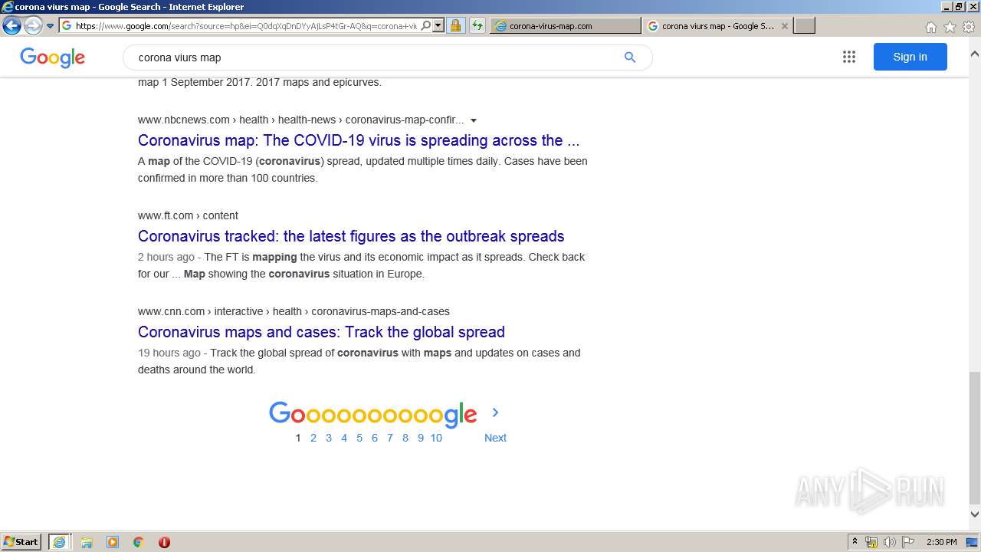Open the Tools gear icon
This screenshot has width=981, height=552.
point(969,27)
